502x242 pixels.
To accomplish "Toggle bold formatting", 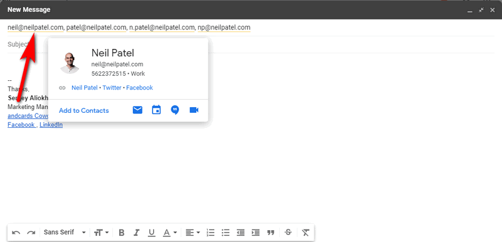I will pos(121,233).
